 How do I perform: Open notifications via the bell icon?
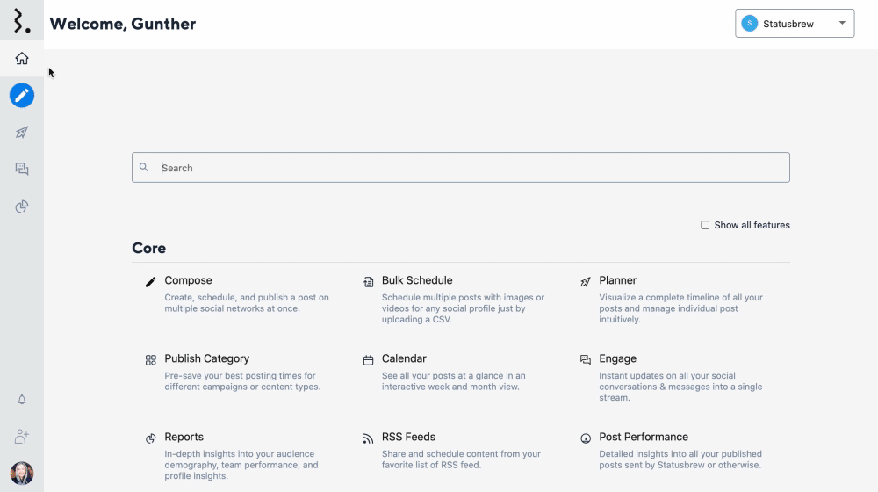click(22, 400)
